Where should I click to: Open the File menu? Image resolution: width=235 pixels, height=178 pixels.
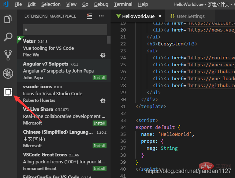(x=18, y=4)
